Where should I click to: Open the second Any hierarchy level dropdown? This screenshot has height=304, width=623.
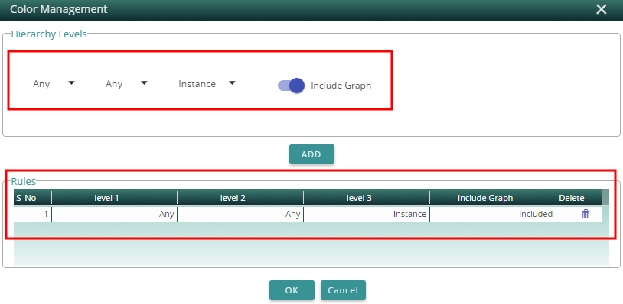[x=128, y=84]
